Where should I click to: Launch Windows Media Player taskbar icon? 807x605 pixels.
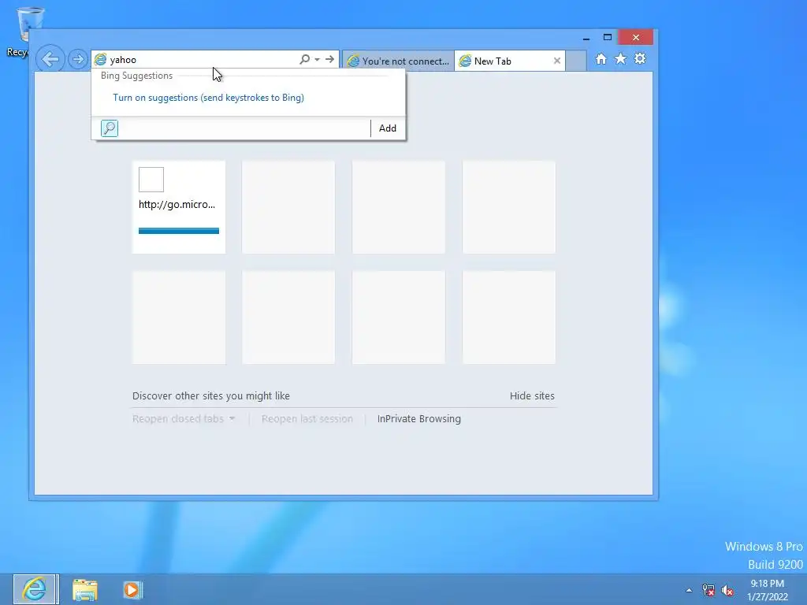click(132, 589)
